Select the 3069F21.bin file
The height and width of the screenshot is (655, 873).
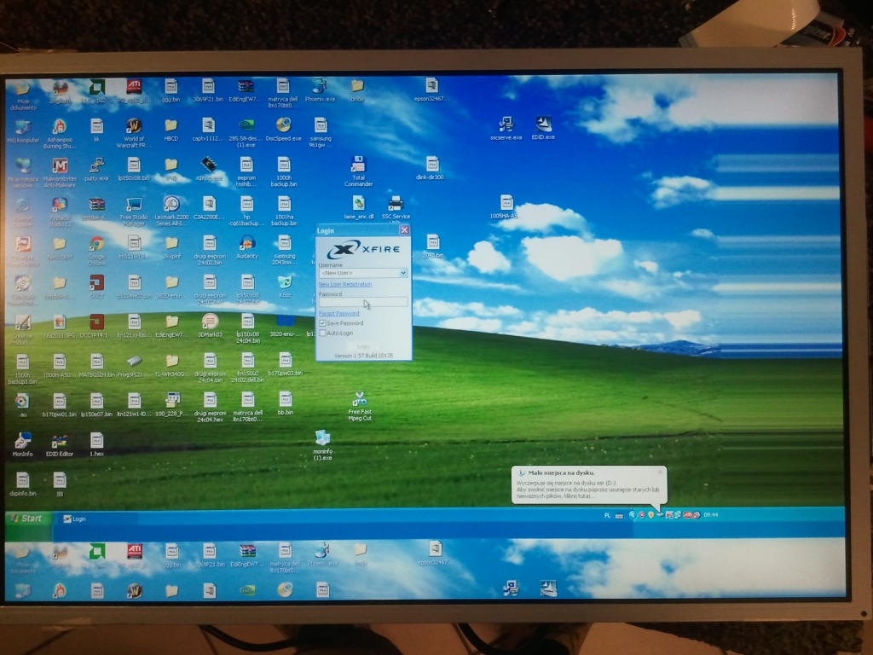208,91
